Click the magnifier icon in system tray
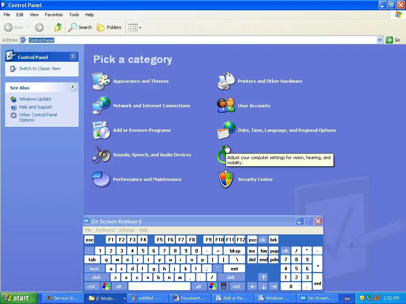This screenshot has height=304, width=406. point(377,298)
